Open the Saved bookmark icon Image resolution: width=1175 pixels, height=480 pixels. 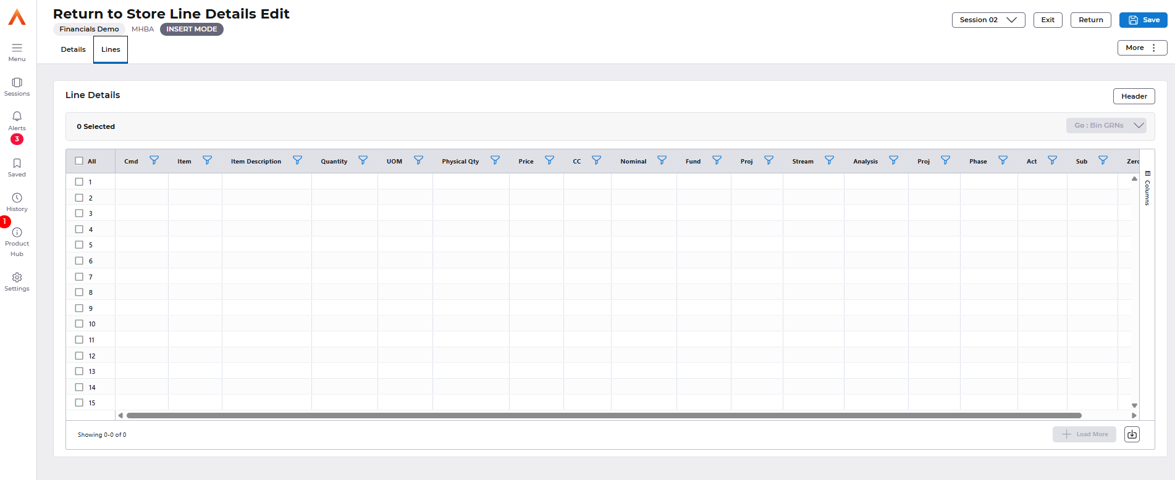click(17, 163)
